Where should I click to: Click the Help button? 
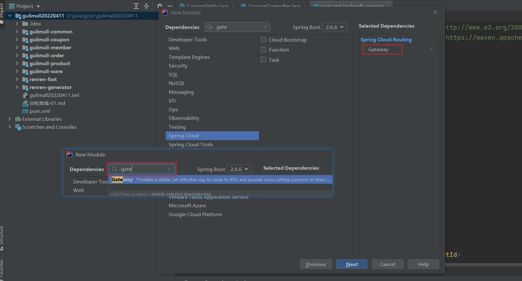click(x=423, y=264)
